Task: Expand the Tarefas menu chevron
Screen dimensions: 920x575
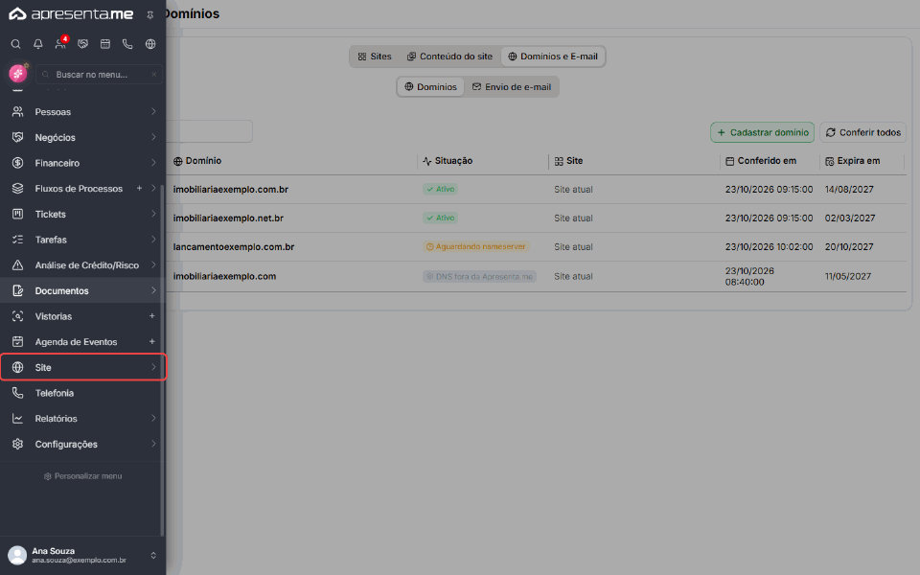Action: (x=153, y=240)
